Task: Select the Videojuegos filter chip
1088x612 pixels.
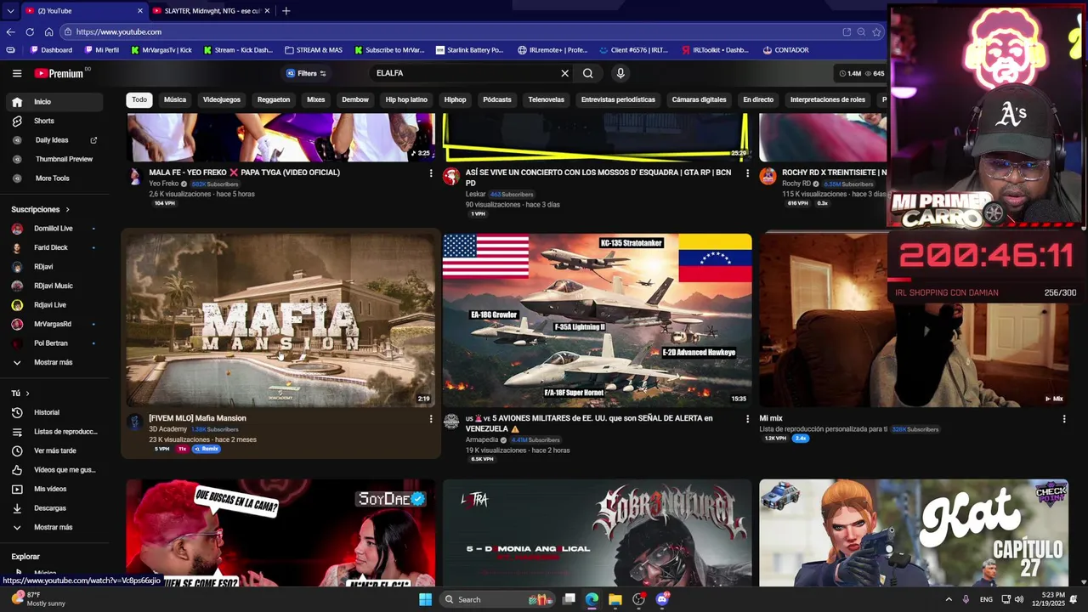Action: click(x=222, y=99)
